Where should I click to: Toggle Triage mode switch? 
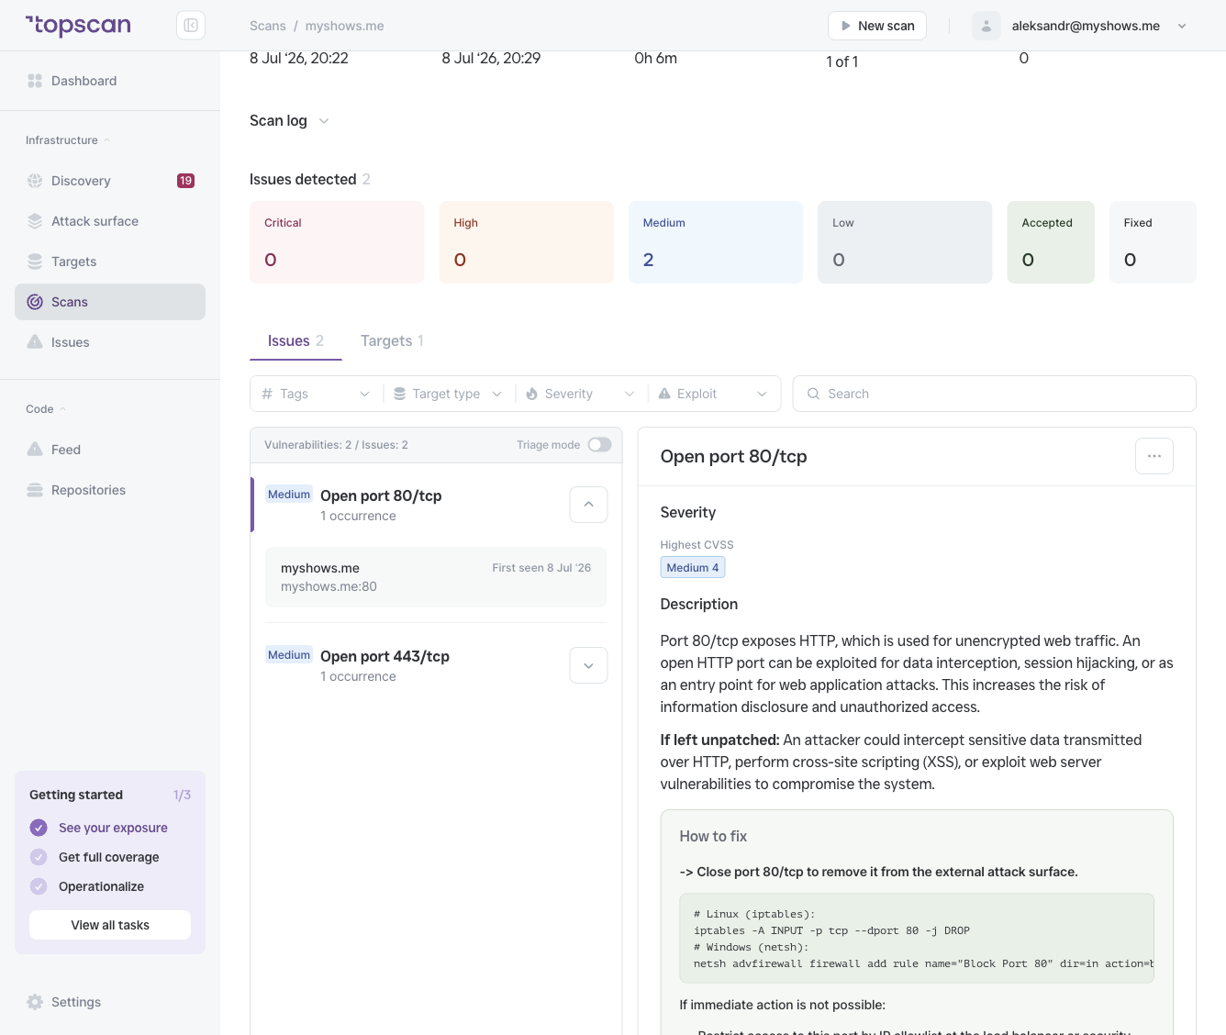point(600,445)
